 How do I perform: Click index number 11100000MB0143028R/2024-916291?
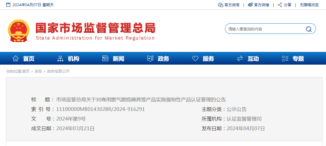(100, 109)
